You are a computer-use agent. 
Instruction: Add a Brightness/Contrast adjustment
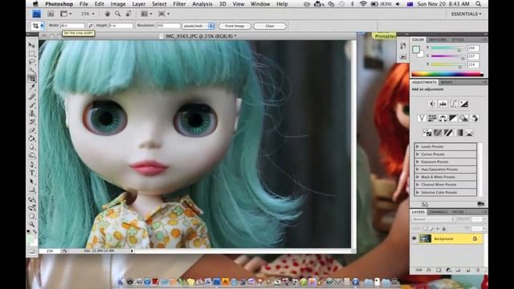point(432,104)
